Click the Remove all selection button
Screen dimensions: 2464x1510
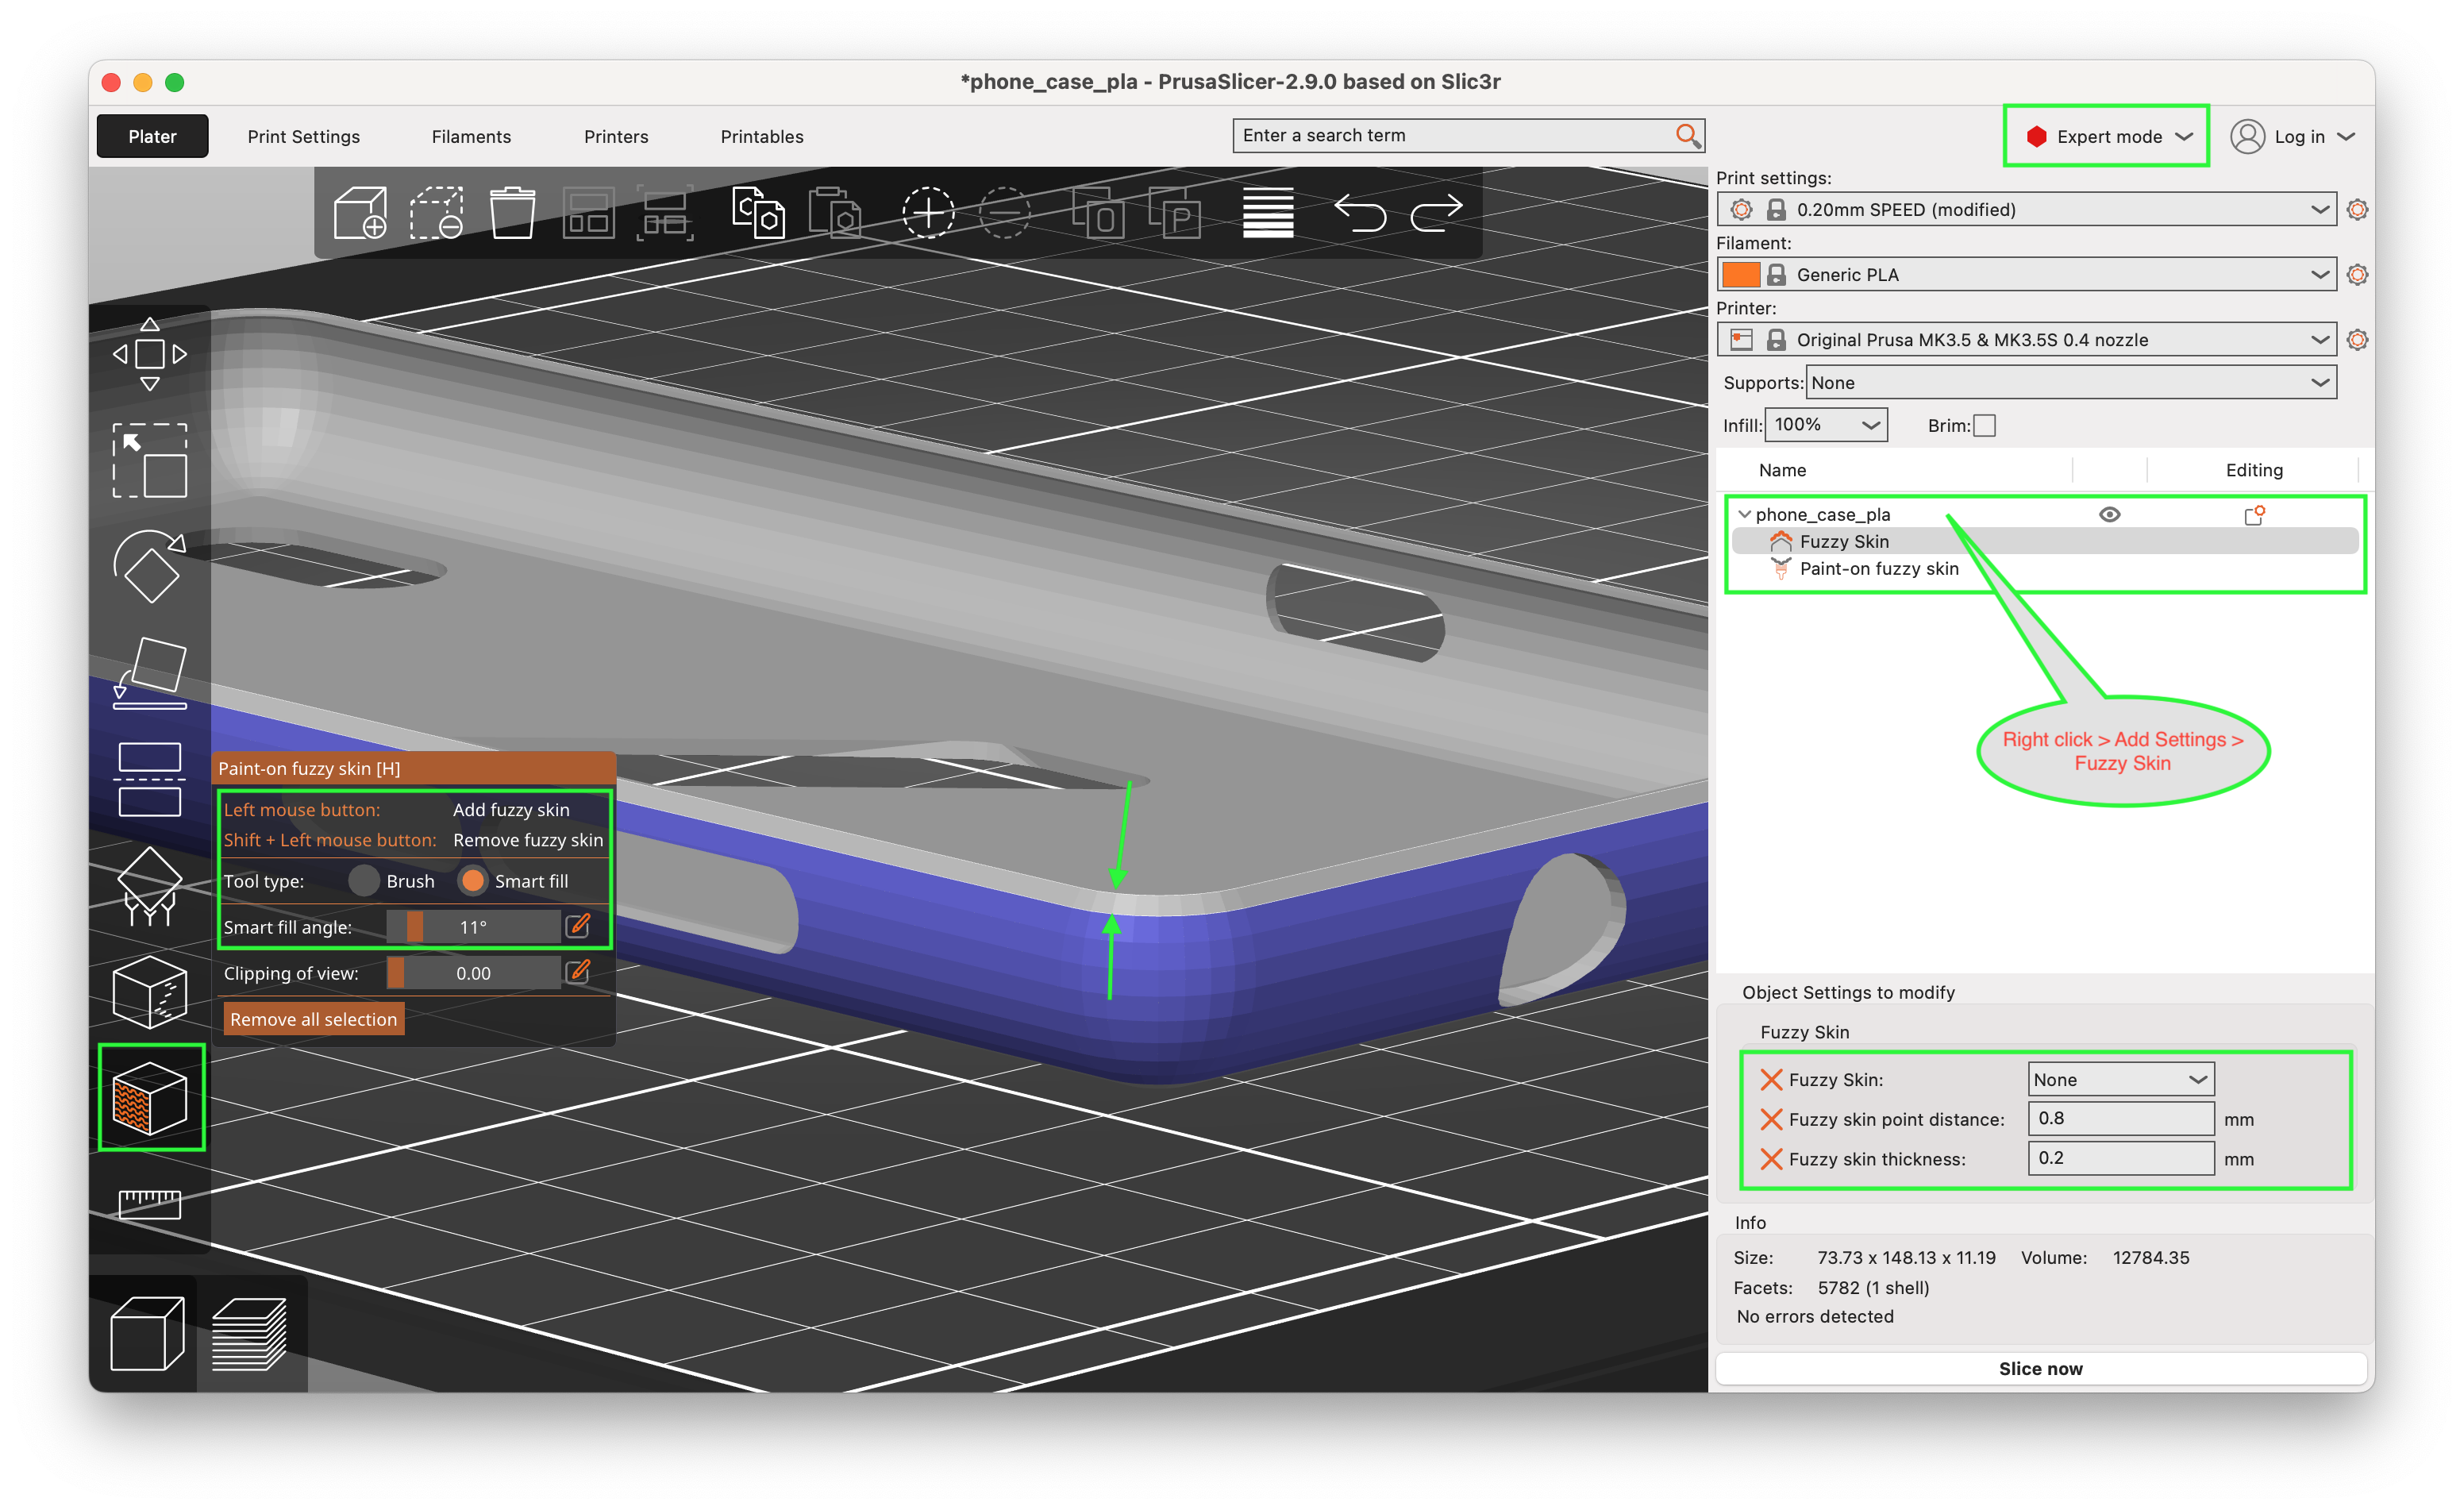(313, 1019)
